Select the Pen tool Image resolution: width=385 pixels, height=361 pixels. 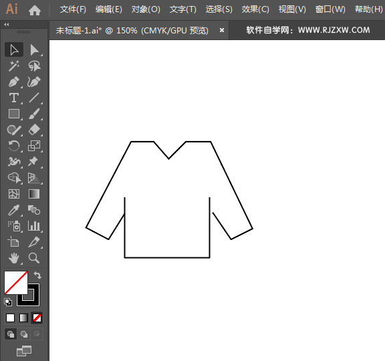pyautogui.click(x=14, y=82)
